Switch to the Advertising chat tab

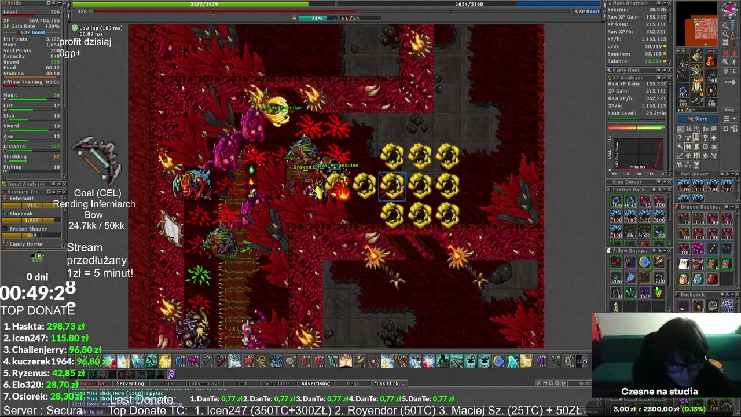coord(316,383)
